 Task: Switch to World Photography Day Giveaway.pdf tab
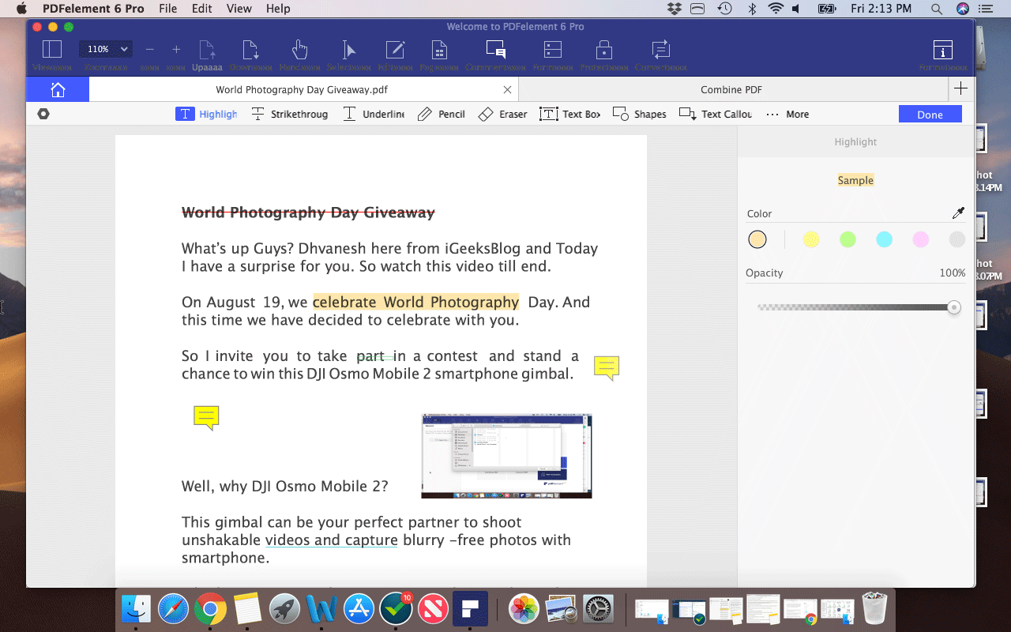coord(302,89)
